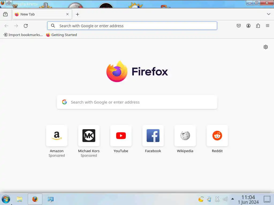274x205 pixels.
Task: Click the scissors tray icon
Action: click(x=217, y=199)
